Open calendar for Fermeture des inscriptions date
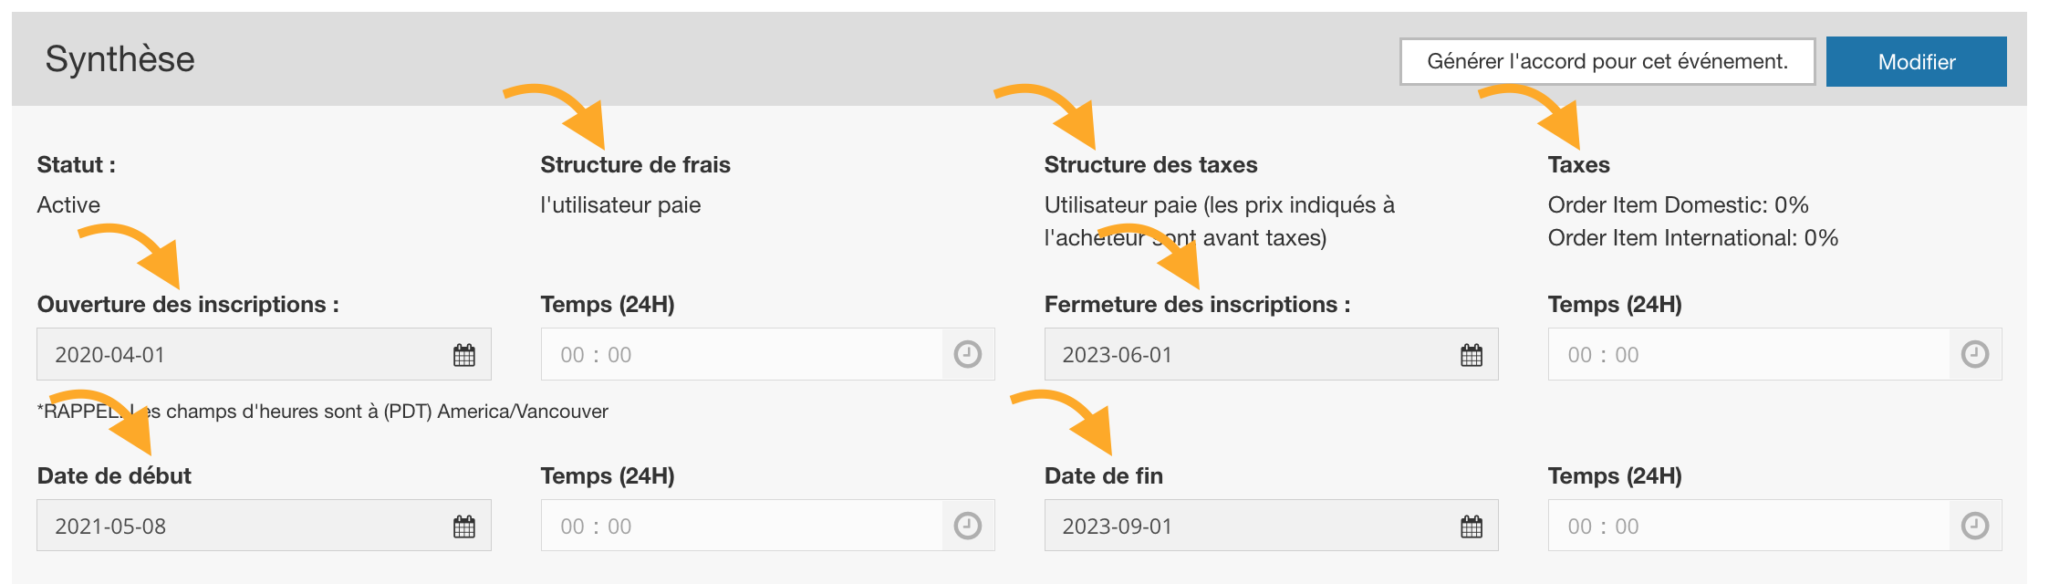 tap(1472, 355)
